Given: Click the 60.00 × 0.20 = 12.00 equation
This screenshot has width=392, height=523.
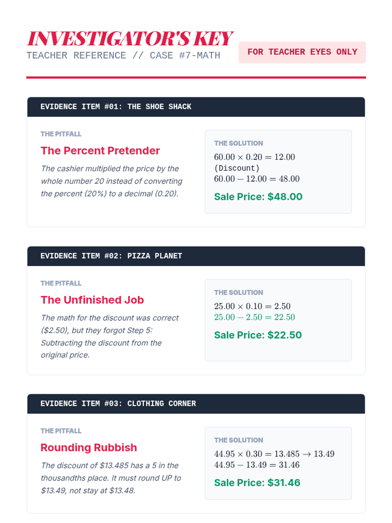Looking at the screenshot, I should click(x=254, y=157).
